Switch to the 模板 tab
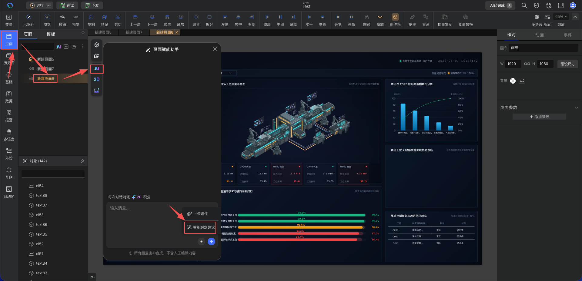The width and height of the screenshot is (582, 281). 51,34
